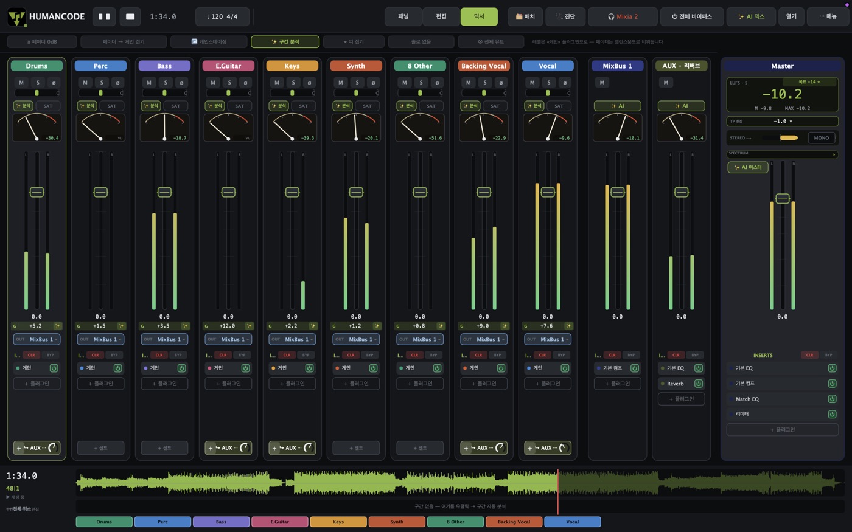Mute the MixBus 1 channel

click(x=602, y=82)
